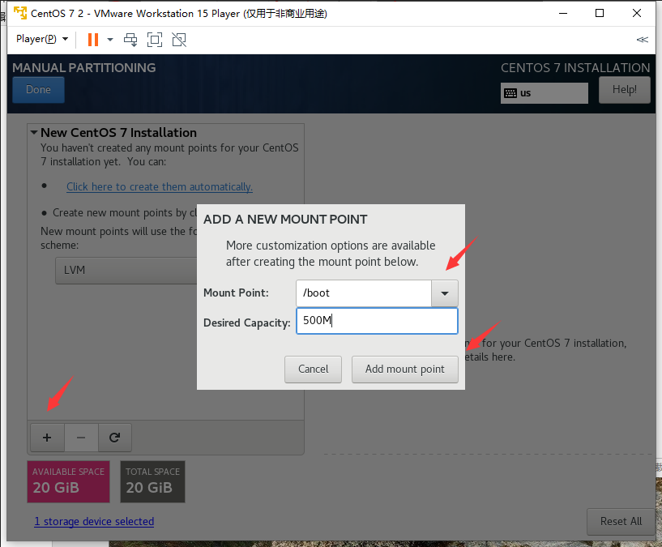
Task: Open the LVM partitioning scheme dropdown
Action: pos(126,271)
